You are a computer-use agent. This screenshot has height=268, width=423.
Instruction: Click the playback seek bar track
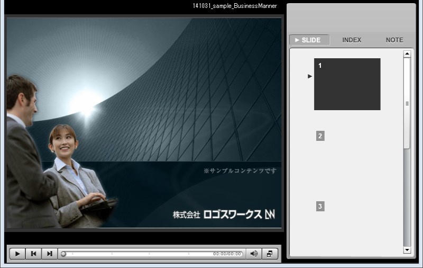click(x=137, y=254)
